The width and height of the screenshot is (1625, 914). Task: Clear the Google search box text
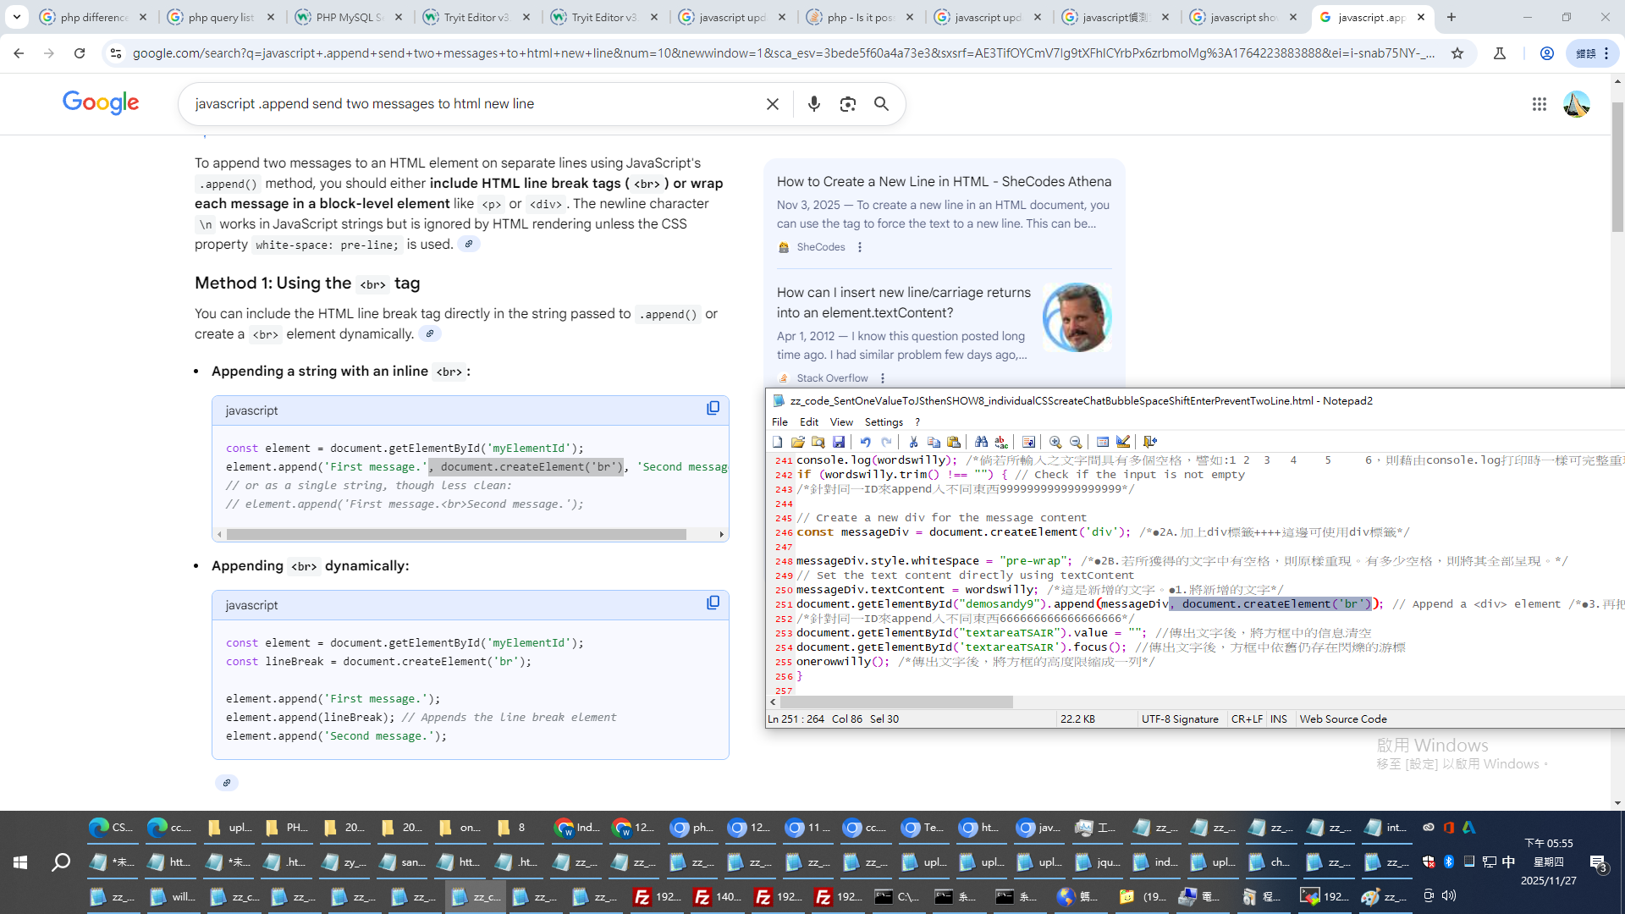click(x=772, y=104)
